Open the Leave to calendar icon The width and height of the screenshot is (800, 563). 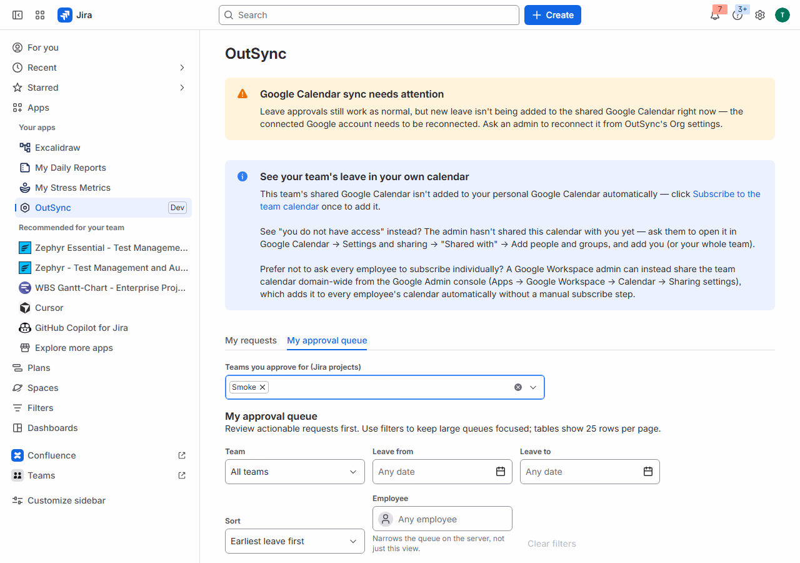coord(648,472)
